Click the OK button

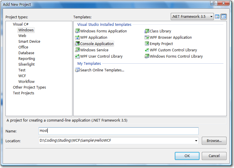187,156
